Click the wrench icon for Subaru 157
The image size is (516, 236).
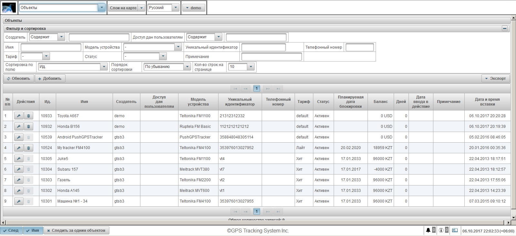pos(19,169)
